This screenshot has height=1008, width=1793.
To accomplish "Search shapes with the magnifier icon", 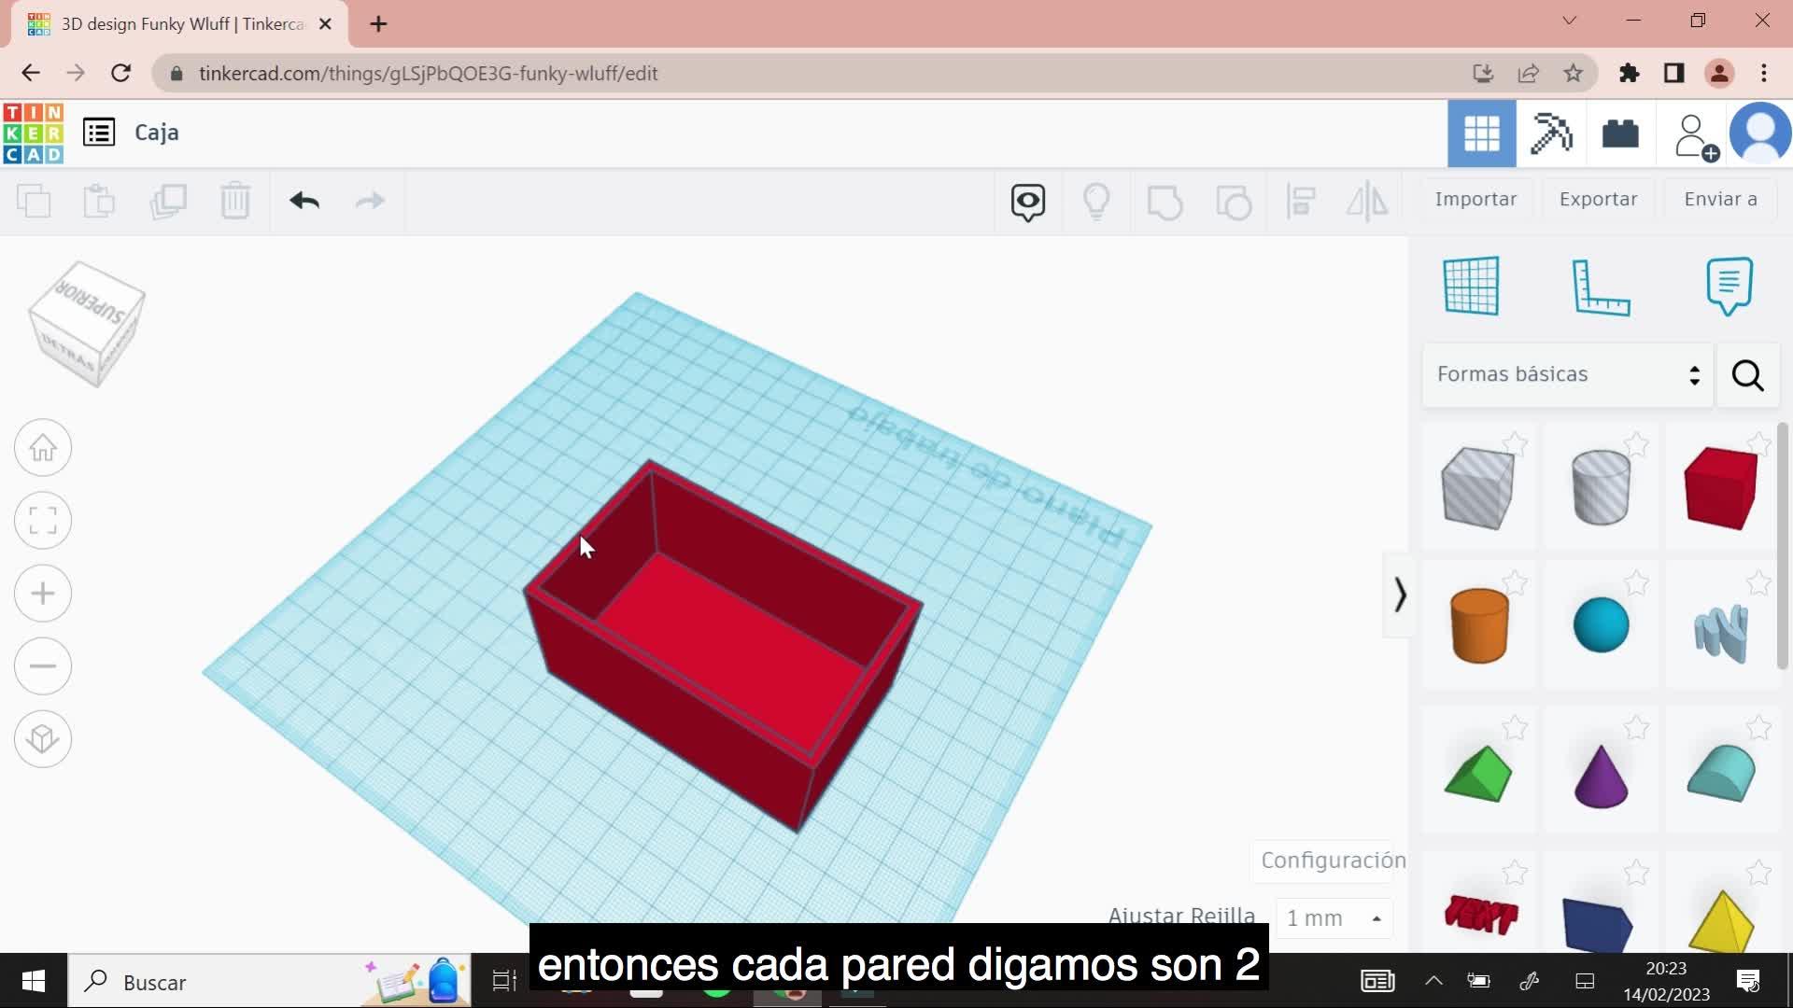I will coord(1748,375).
